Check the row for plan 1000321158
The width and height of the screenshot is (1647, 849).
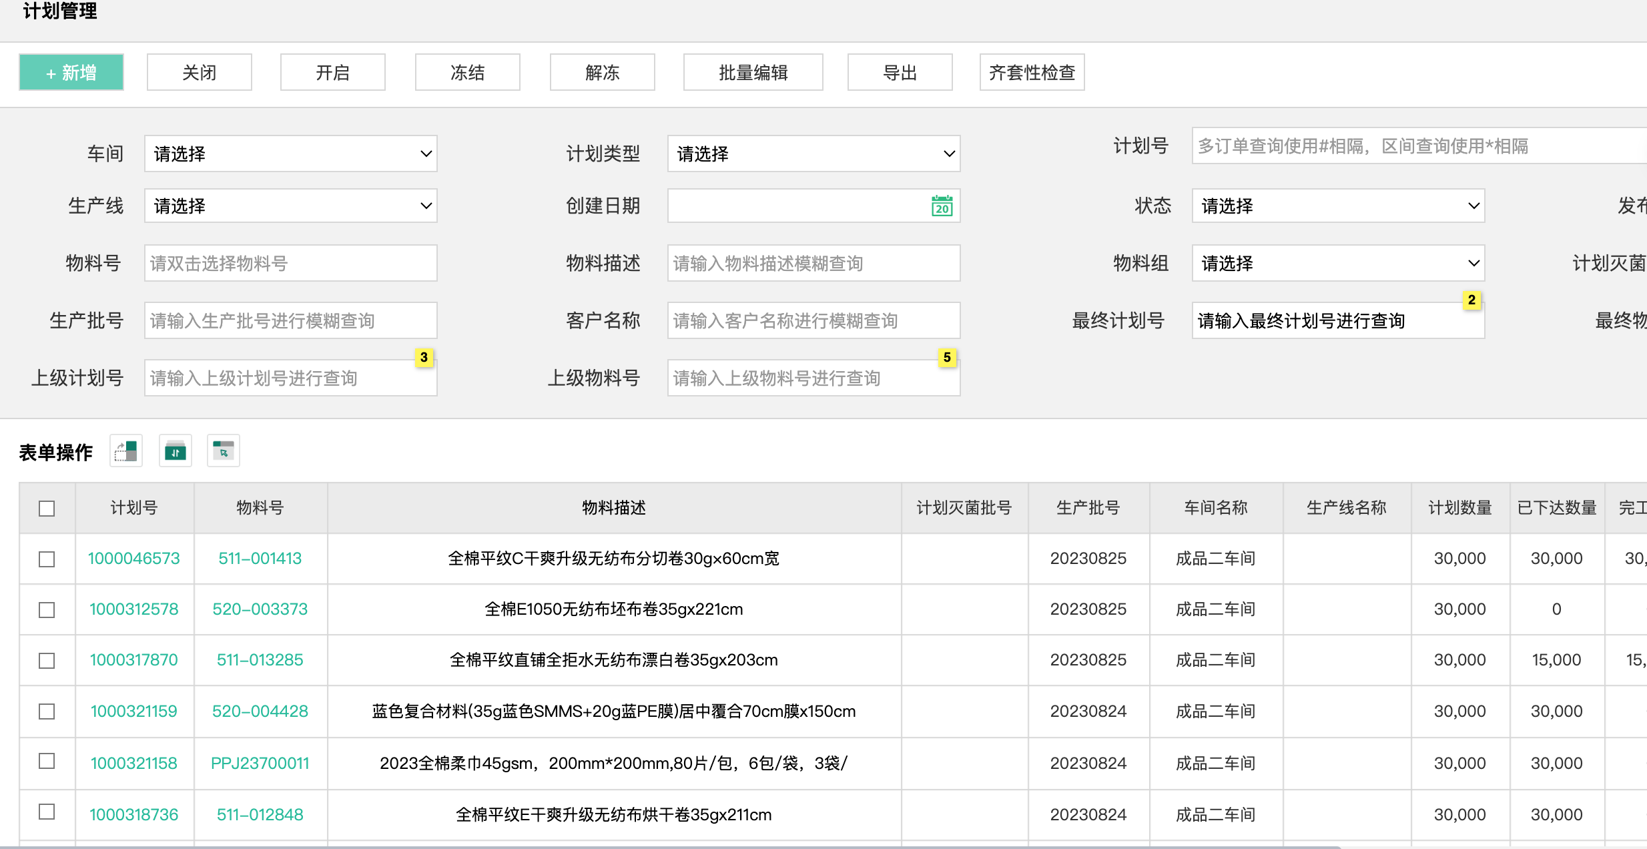[x=47, y=761]
